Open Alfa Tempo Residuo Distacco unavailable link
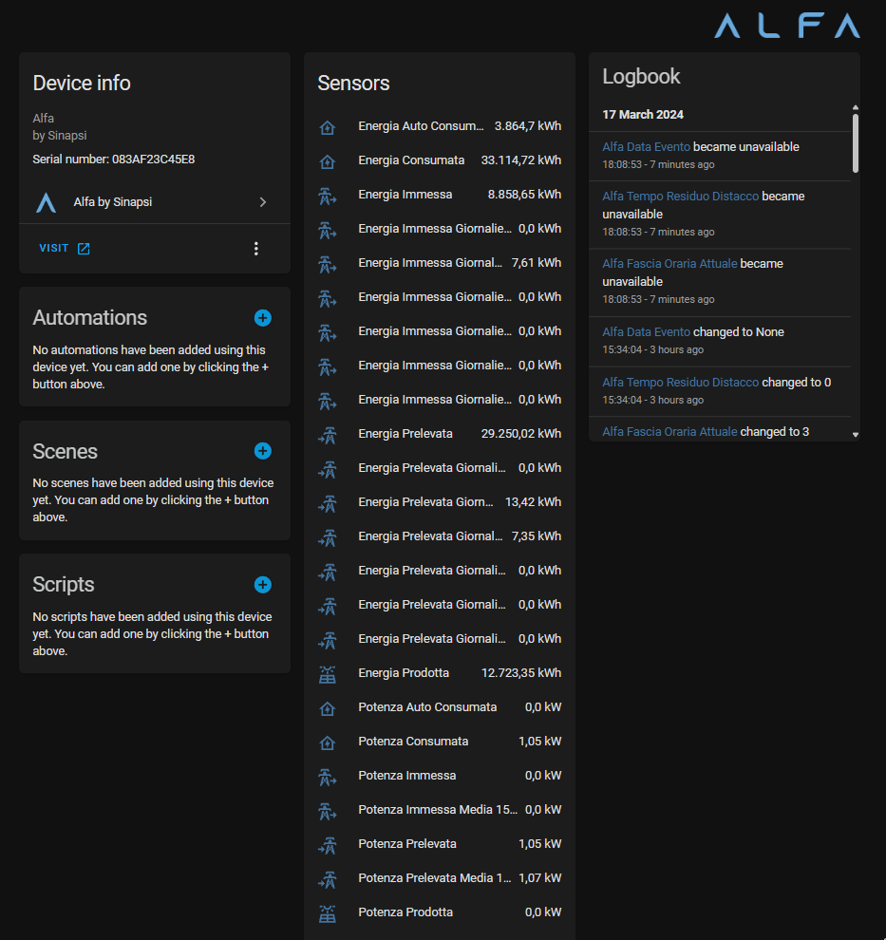The height and width of the screenshot is (940, 886). point(680,196)
